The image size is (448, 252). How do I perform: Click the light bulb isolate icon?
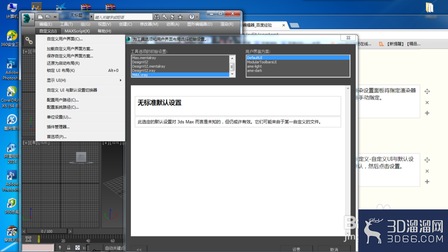pyautogui.click(x=60, y=248)
